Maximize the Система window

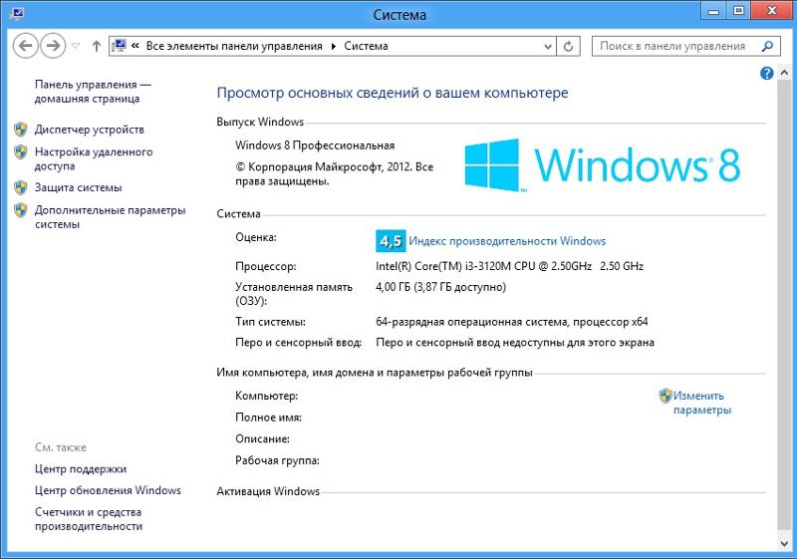[x=739, y=11]
